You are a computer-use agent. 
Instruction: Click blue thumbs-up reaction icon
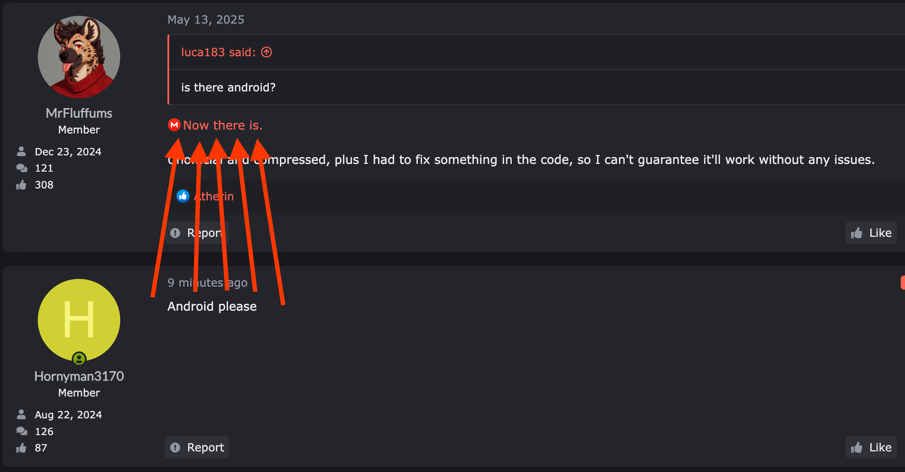click(x=183, y=196)
